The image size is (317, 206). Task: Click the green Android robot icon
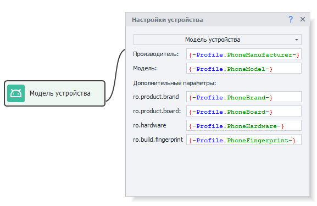click(16, 93)
